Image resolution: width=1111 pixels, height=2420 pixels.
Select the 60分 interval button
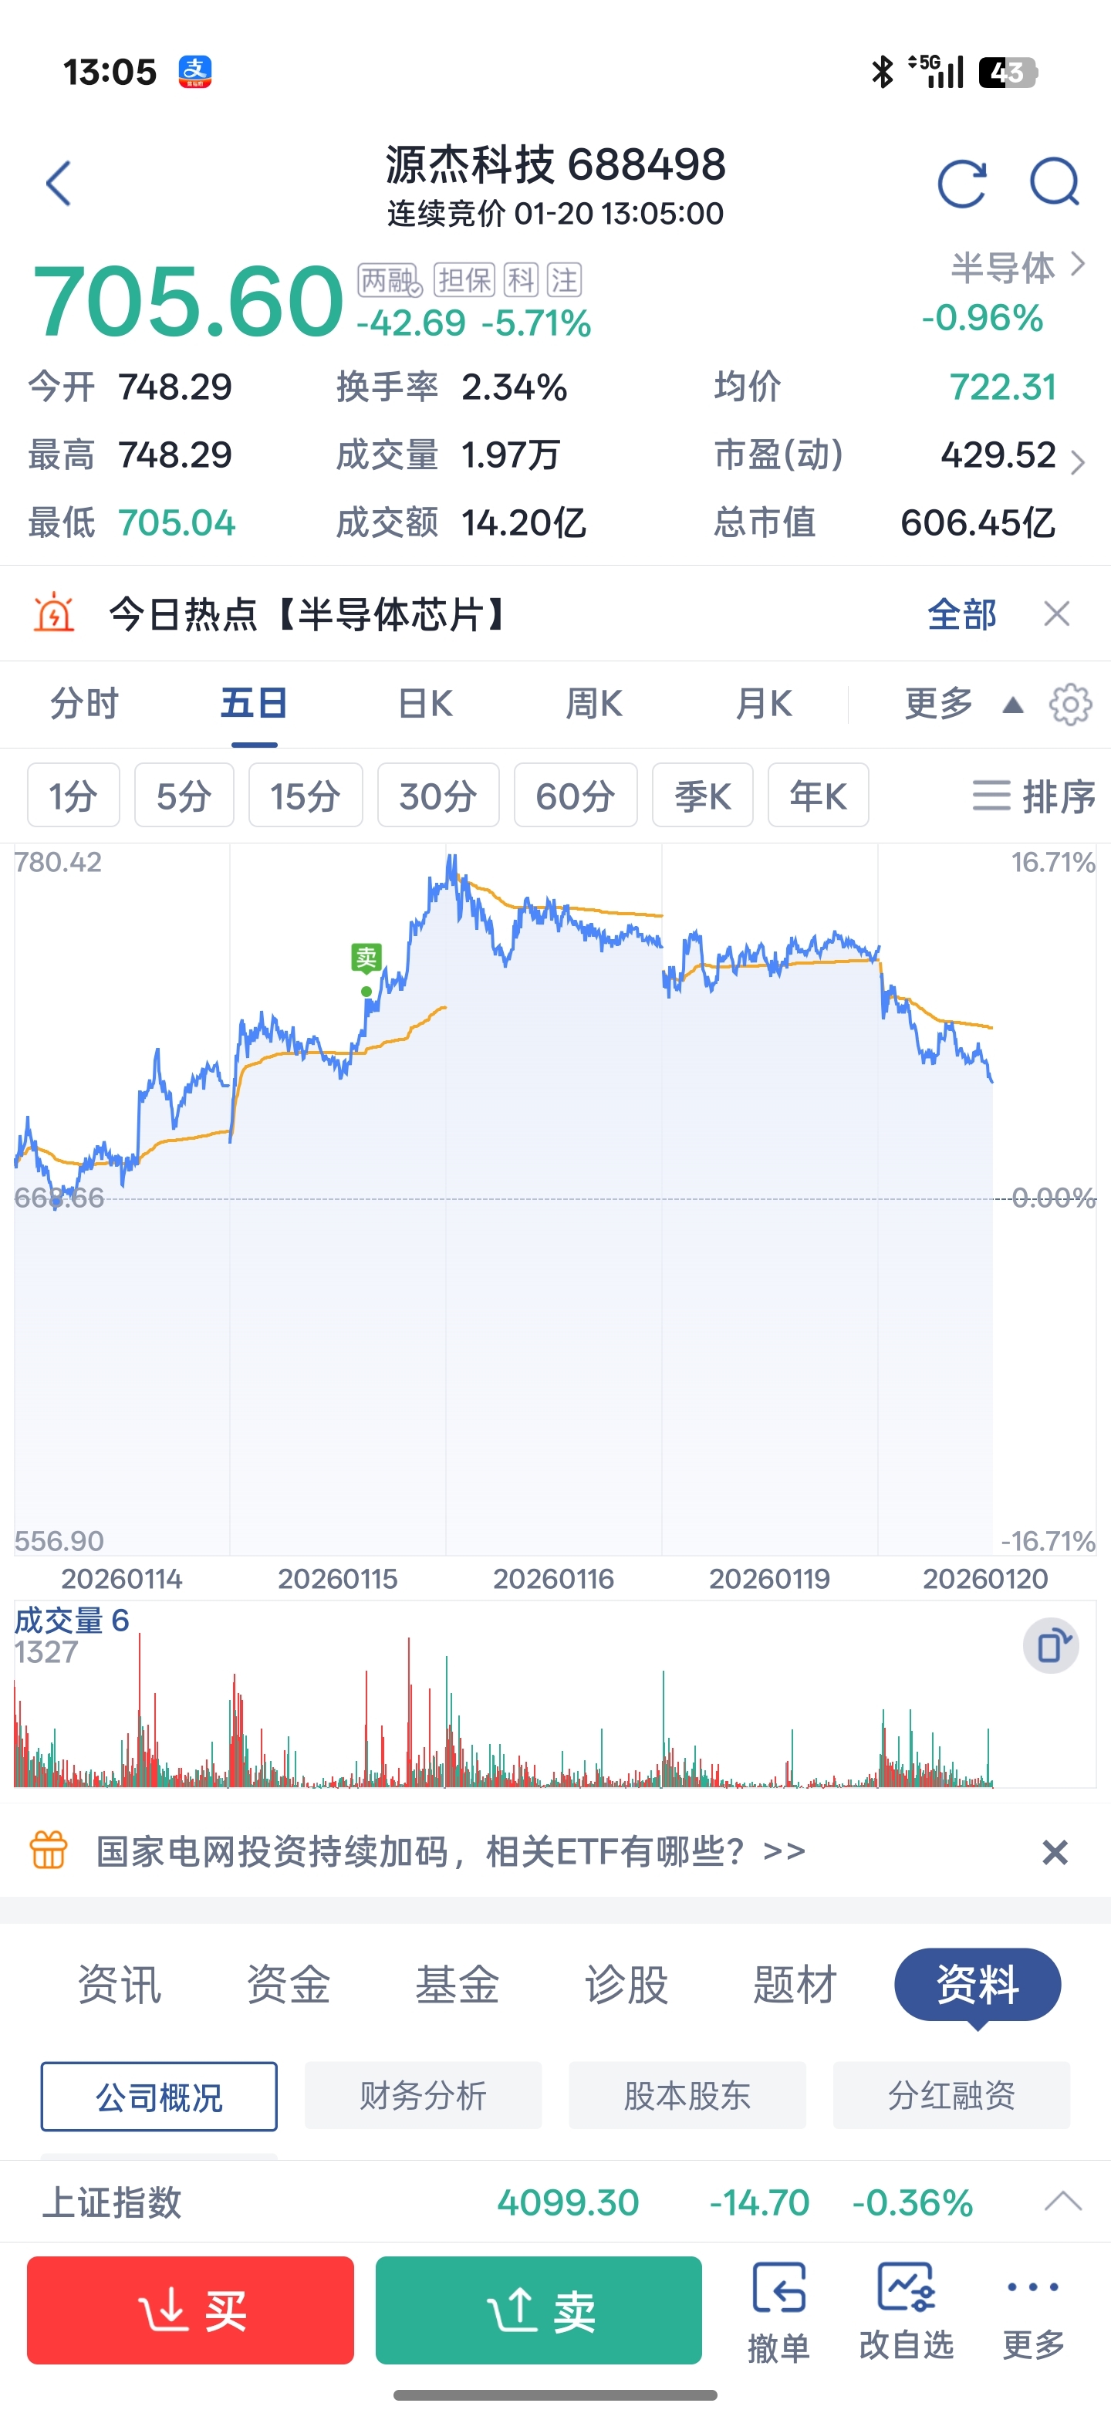coord(575,796)
